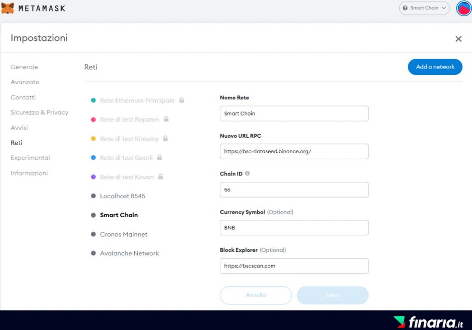Click the Annulla button
Screen dimensions: 472x330
[x=256, y=295]
